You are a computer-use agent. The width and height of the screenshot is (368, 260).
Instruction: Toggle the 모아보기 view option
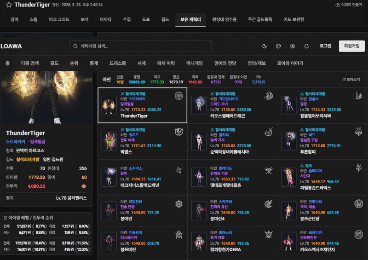351,80
